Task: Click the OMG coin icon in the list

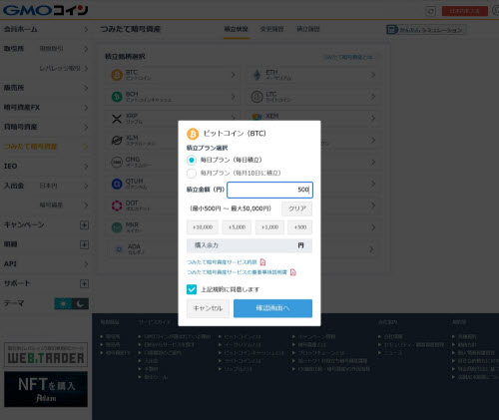Action: click(117, 162)
